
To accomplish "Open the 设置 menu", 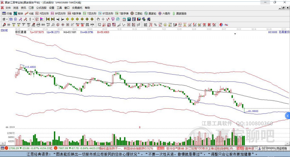I will pyautogui.click(x=52, y=8).
